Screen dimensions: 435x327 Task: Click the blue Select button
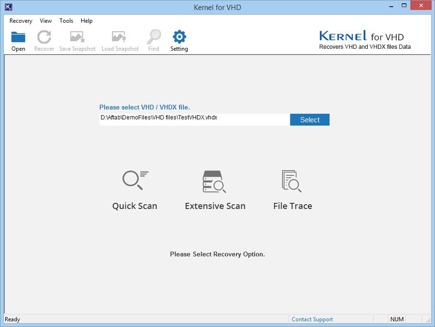coord(310,119)
